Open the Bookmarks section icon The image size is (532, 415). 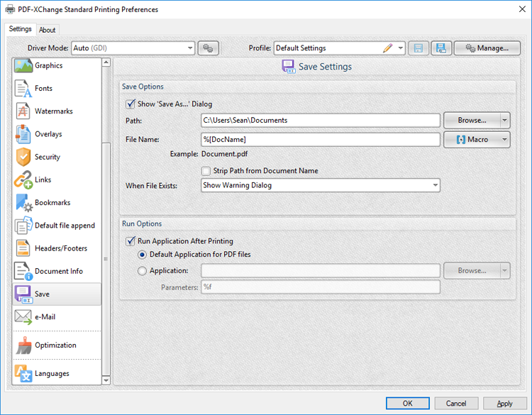[23, 203]
